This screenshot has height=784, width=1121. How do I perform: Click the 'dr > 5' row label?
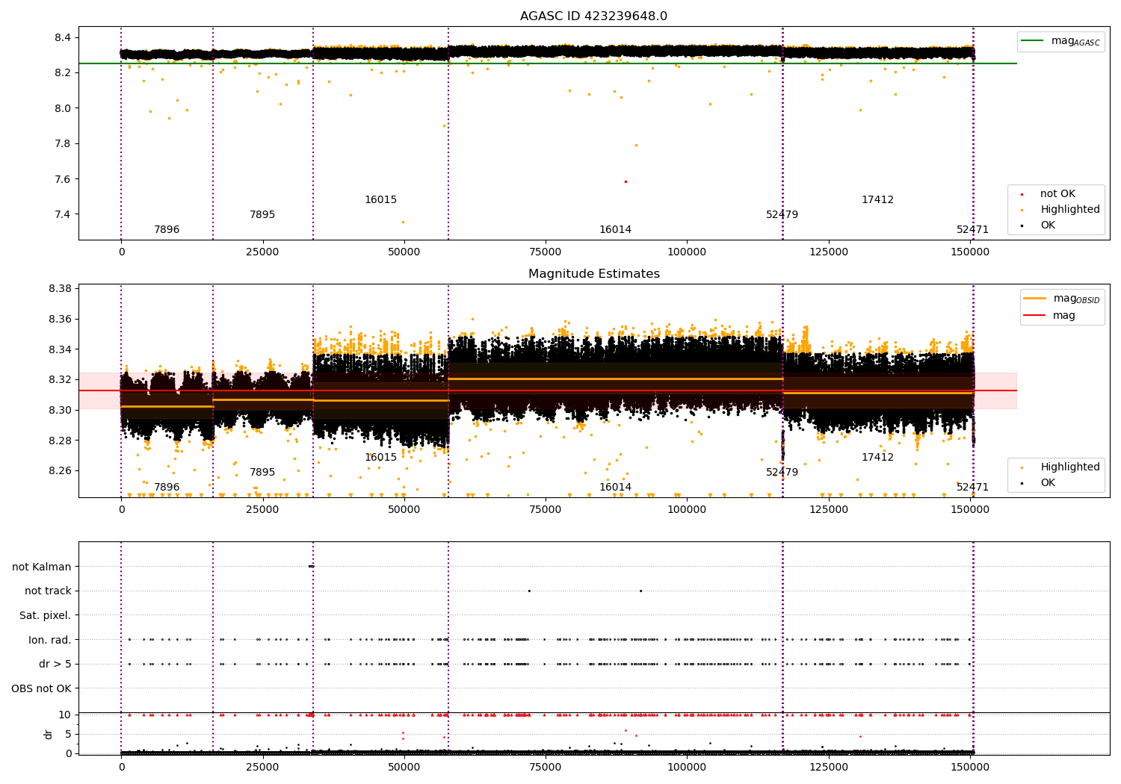coord(55,665)
